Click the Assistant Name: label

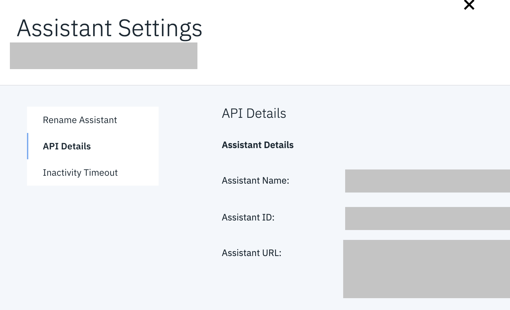[x=255, y=181]
